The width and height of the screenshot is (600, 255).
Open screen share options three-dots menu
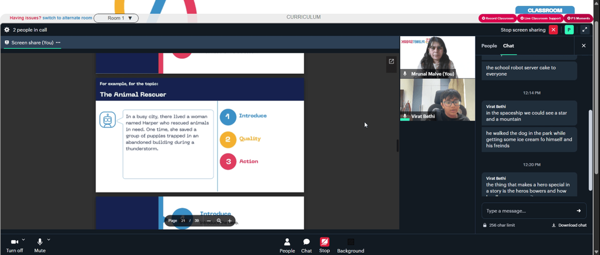(x=58, y=43)
